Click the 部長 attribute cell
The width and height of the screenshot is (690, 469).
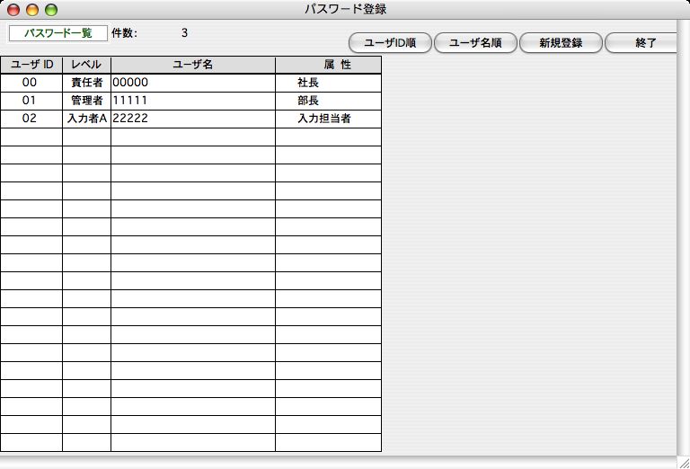tap(327, 101)
